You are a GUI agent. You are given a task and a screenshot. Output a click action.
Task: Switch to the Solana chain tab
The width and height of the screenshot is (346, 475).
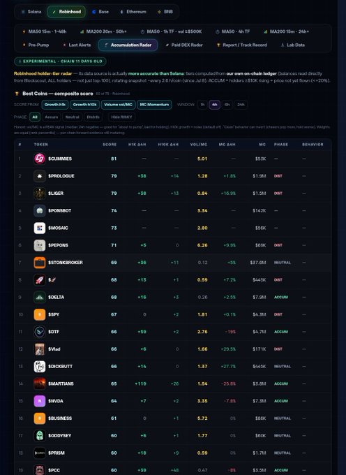click(31, 12)
